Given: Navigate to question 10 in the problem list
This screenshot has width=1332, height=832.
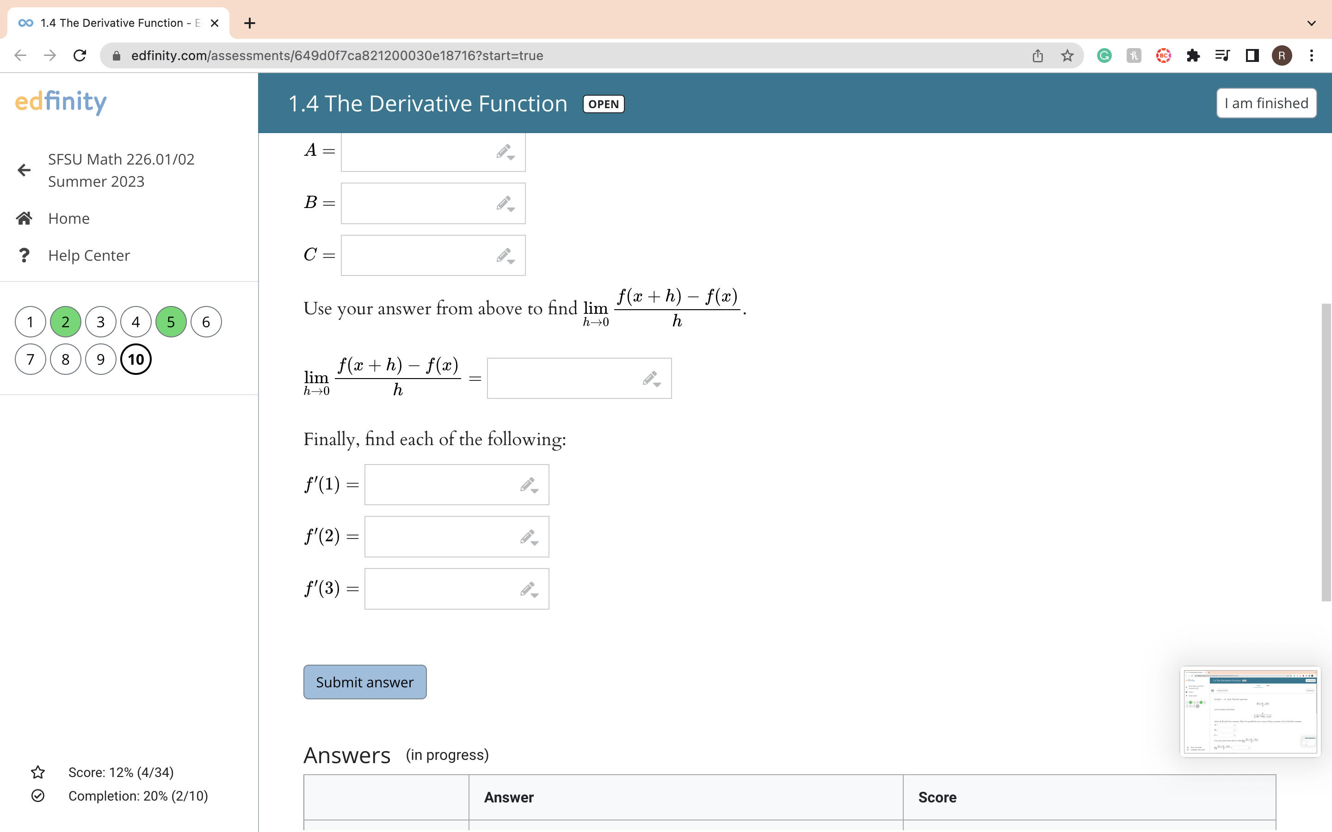Looking at the screenshot, I should coord(136,359).
